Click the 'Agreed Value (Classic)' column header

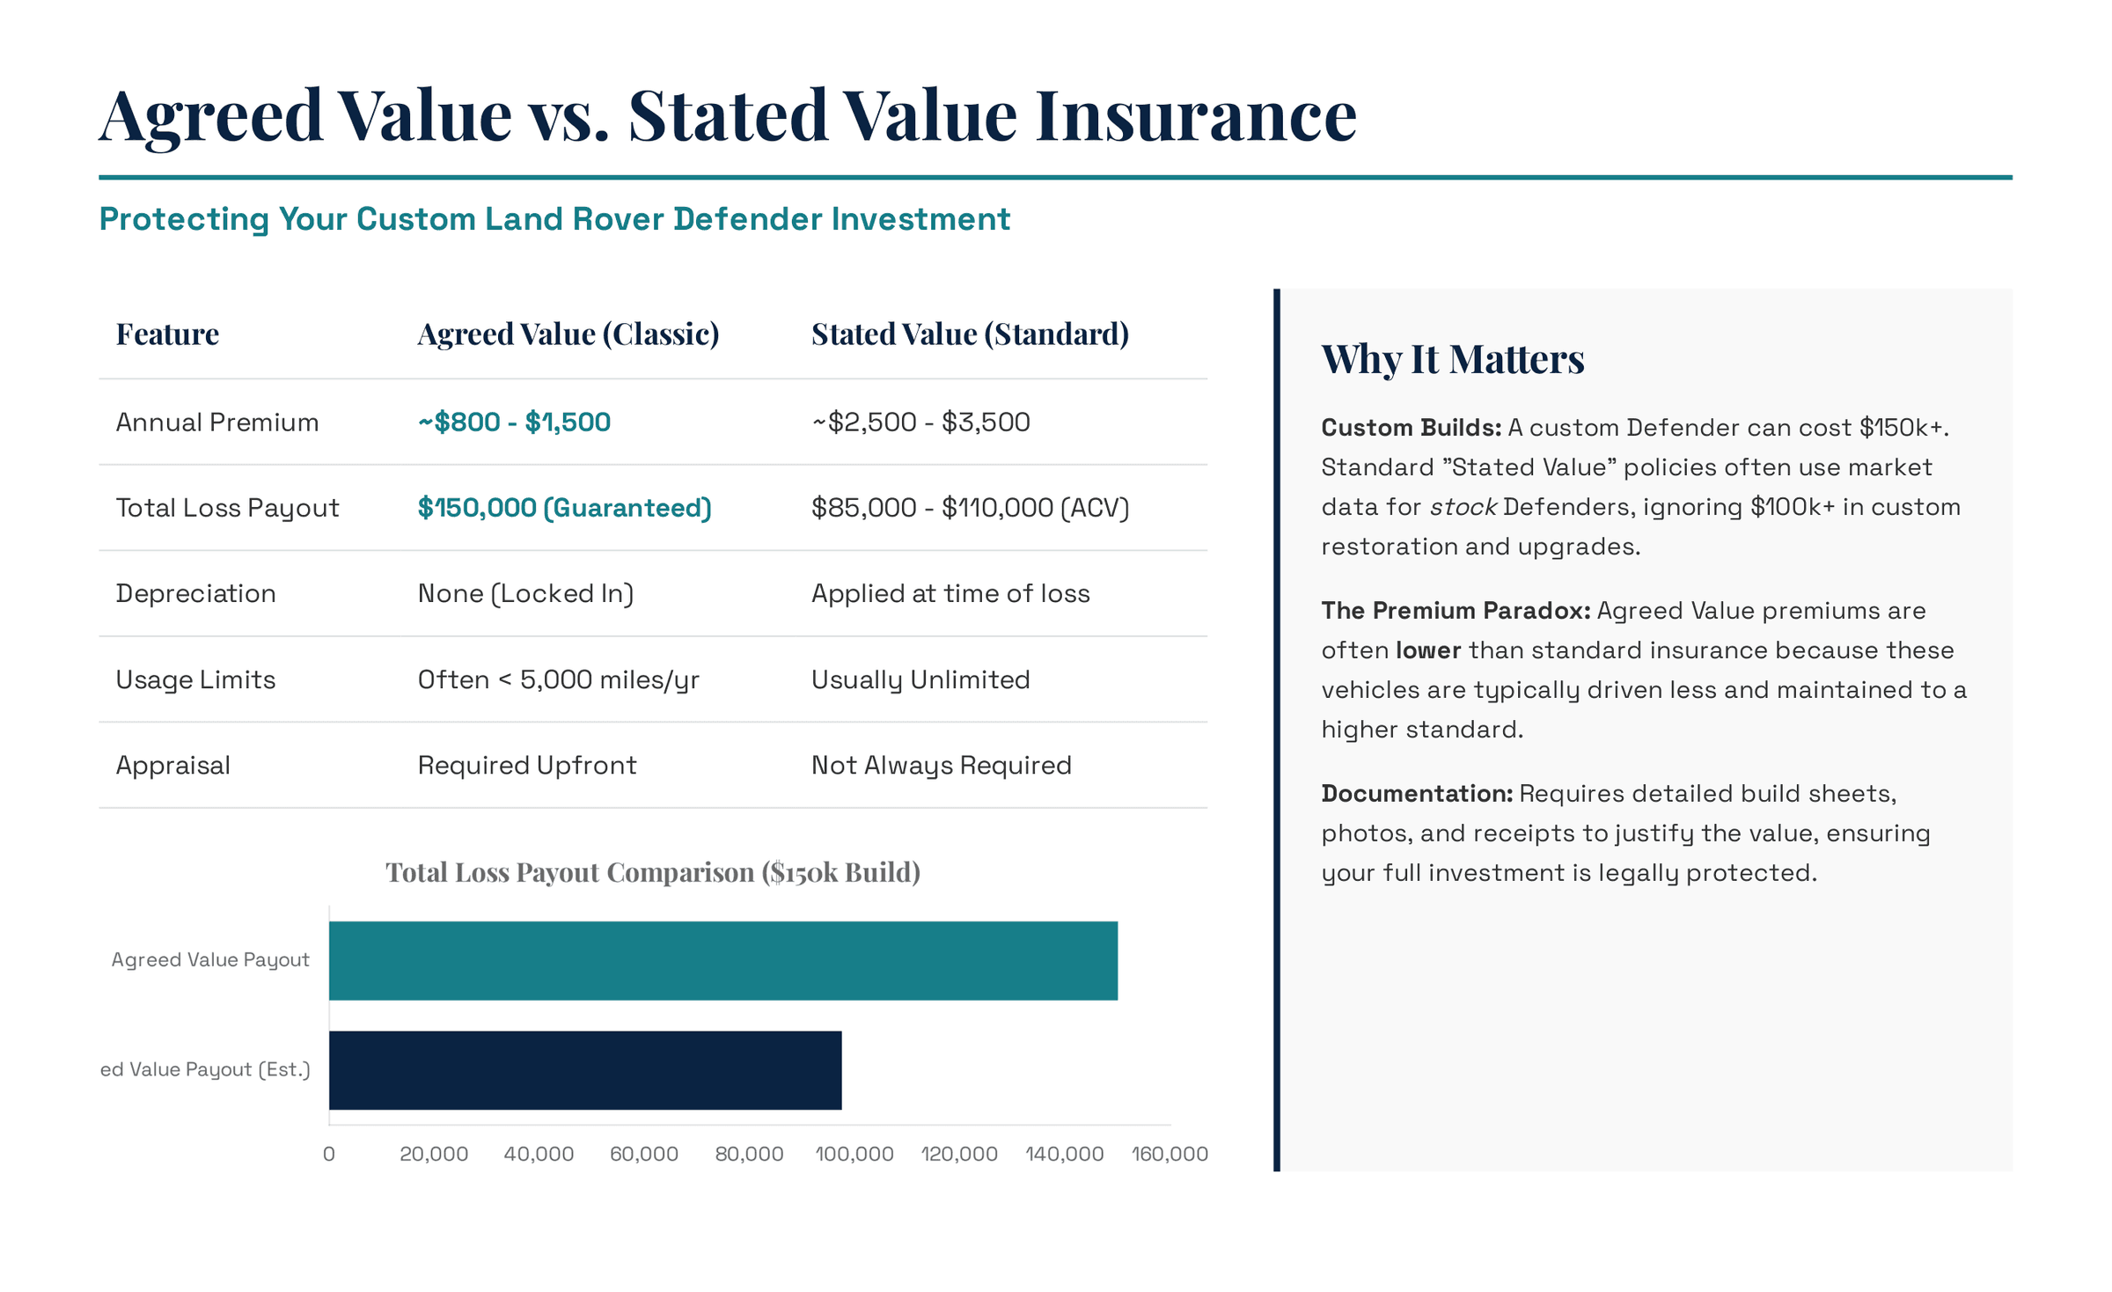[568, 334]
